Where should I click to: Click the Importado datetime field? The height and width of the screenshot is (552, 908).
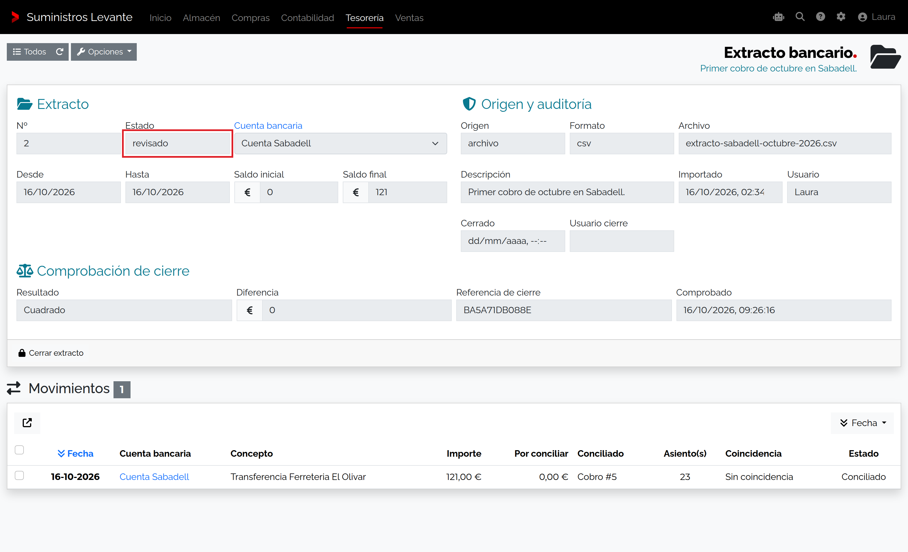pyautogui.click(x=730, y=192)
